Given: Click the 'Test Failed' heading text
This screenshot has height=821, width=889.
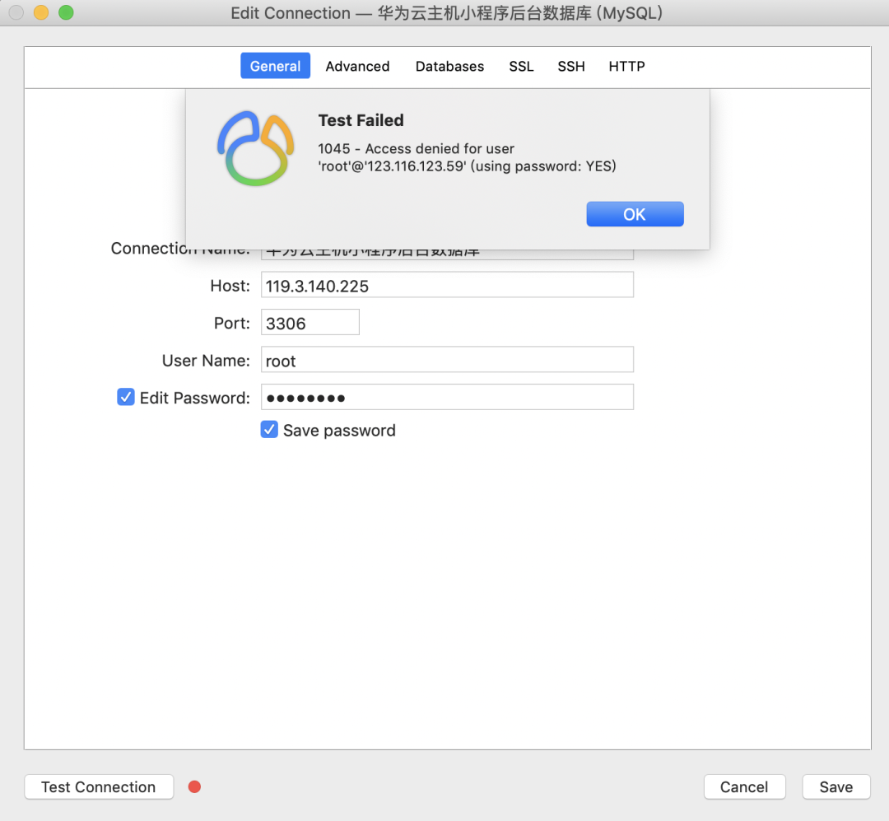Looking at the screenshot, I should click(361, 120).
